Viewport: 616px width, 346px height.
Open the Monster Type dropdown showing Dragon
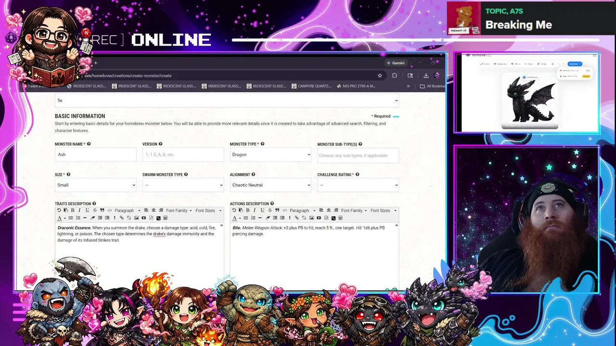click(x=270, y=155)
